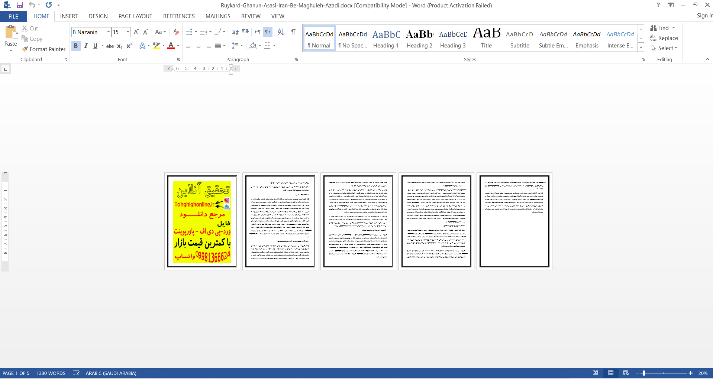Click Decrease Indent icon
Screen dimensions: 713x379
pyautogui.click(x=235, y=32)
